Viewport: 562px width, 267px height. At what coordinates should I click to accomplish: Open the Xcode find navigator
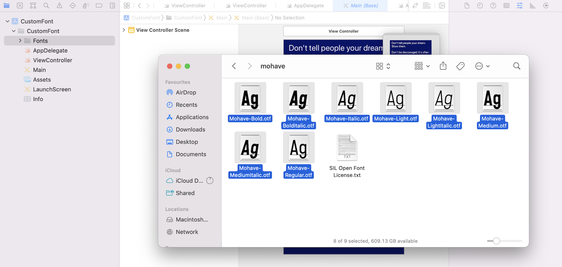coord(46,6)
